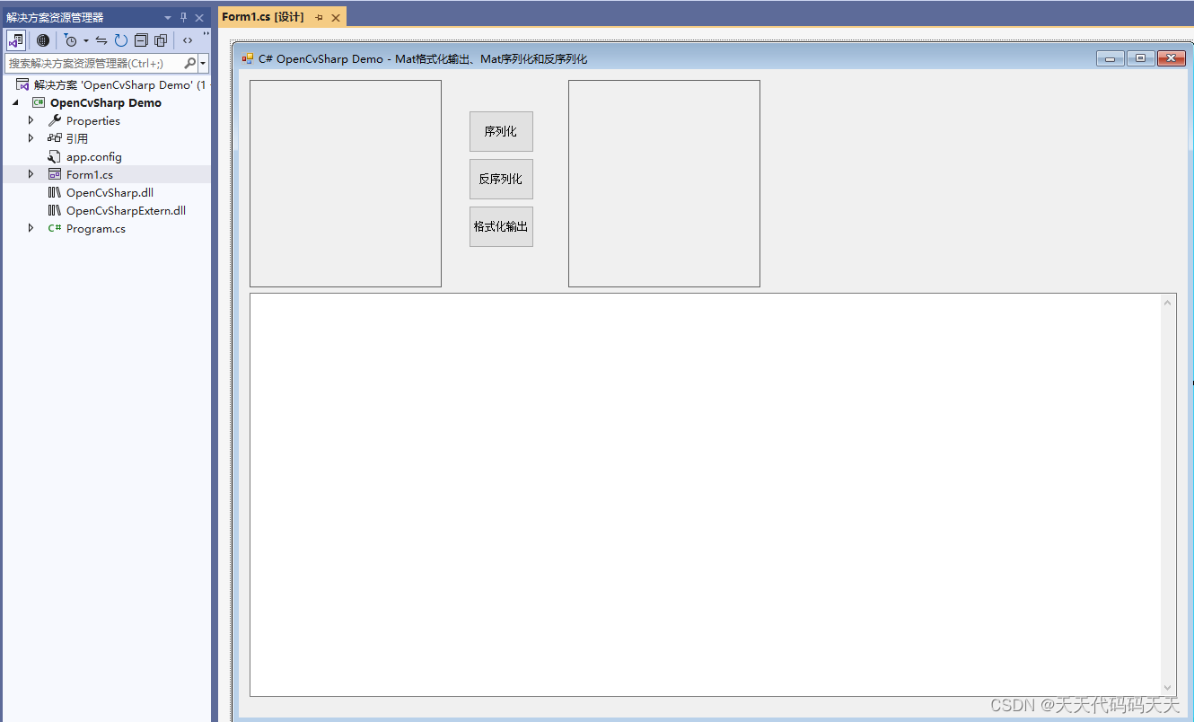Click the library icon beside OpenCvSharp.dll
The height and width of the screenshot is (722, 1194).
click(54, 192)
